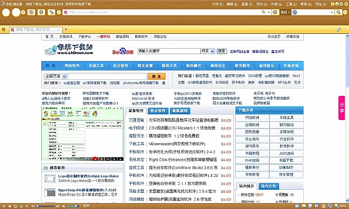
Task: Open the 全部文章 dropdown
Action: coord(55,77)
